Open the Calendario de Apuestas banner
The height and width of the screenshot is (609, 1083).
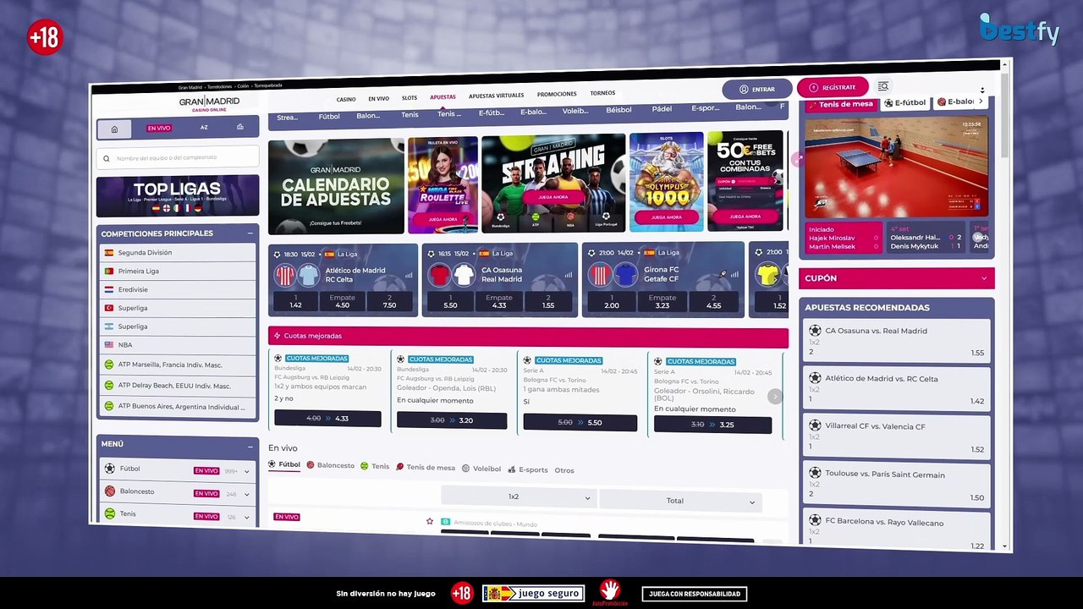coord(336,186)
